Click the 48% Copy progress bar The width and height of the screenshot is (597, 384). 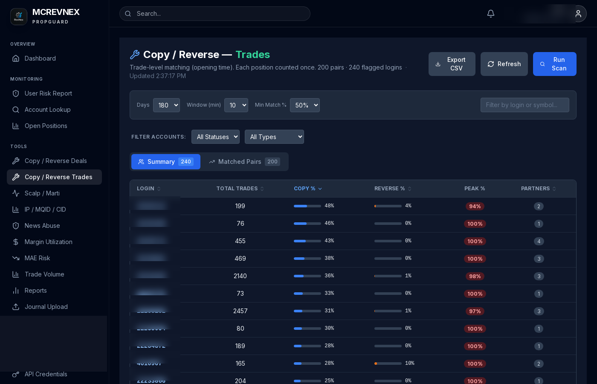click(307, 206)
